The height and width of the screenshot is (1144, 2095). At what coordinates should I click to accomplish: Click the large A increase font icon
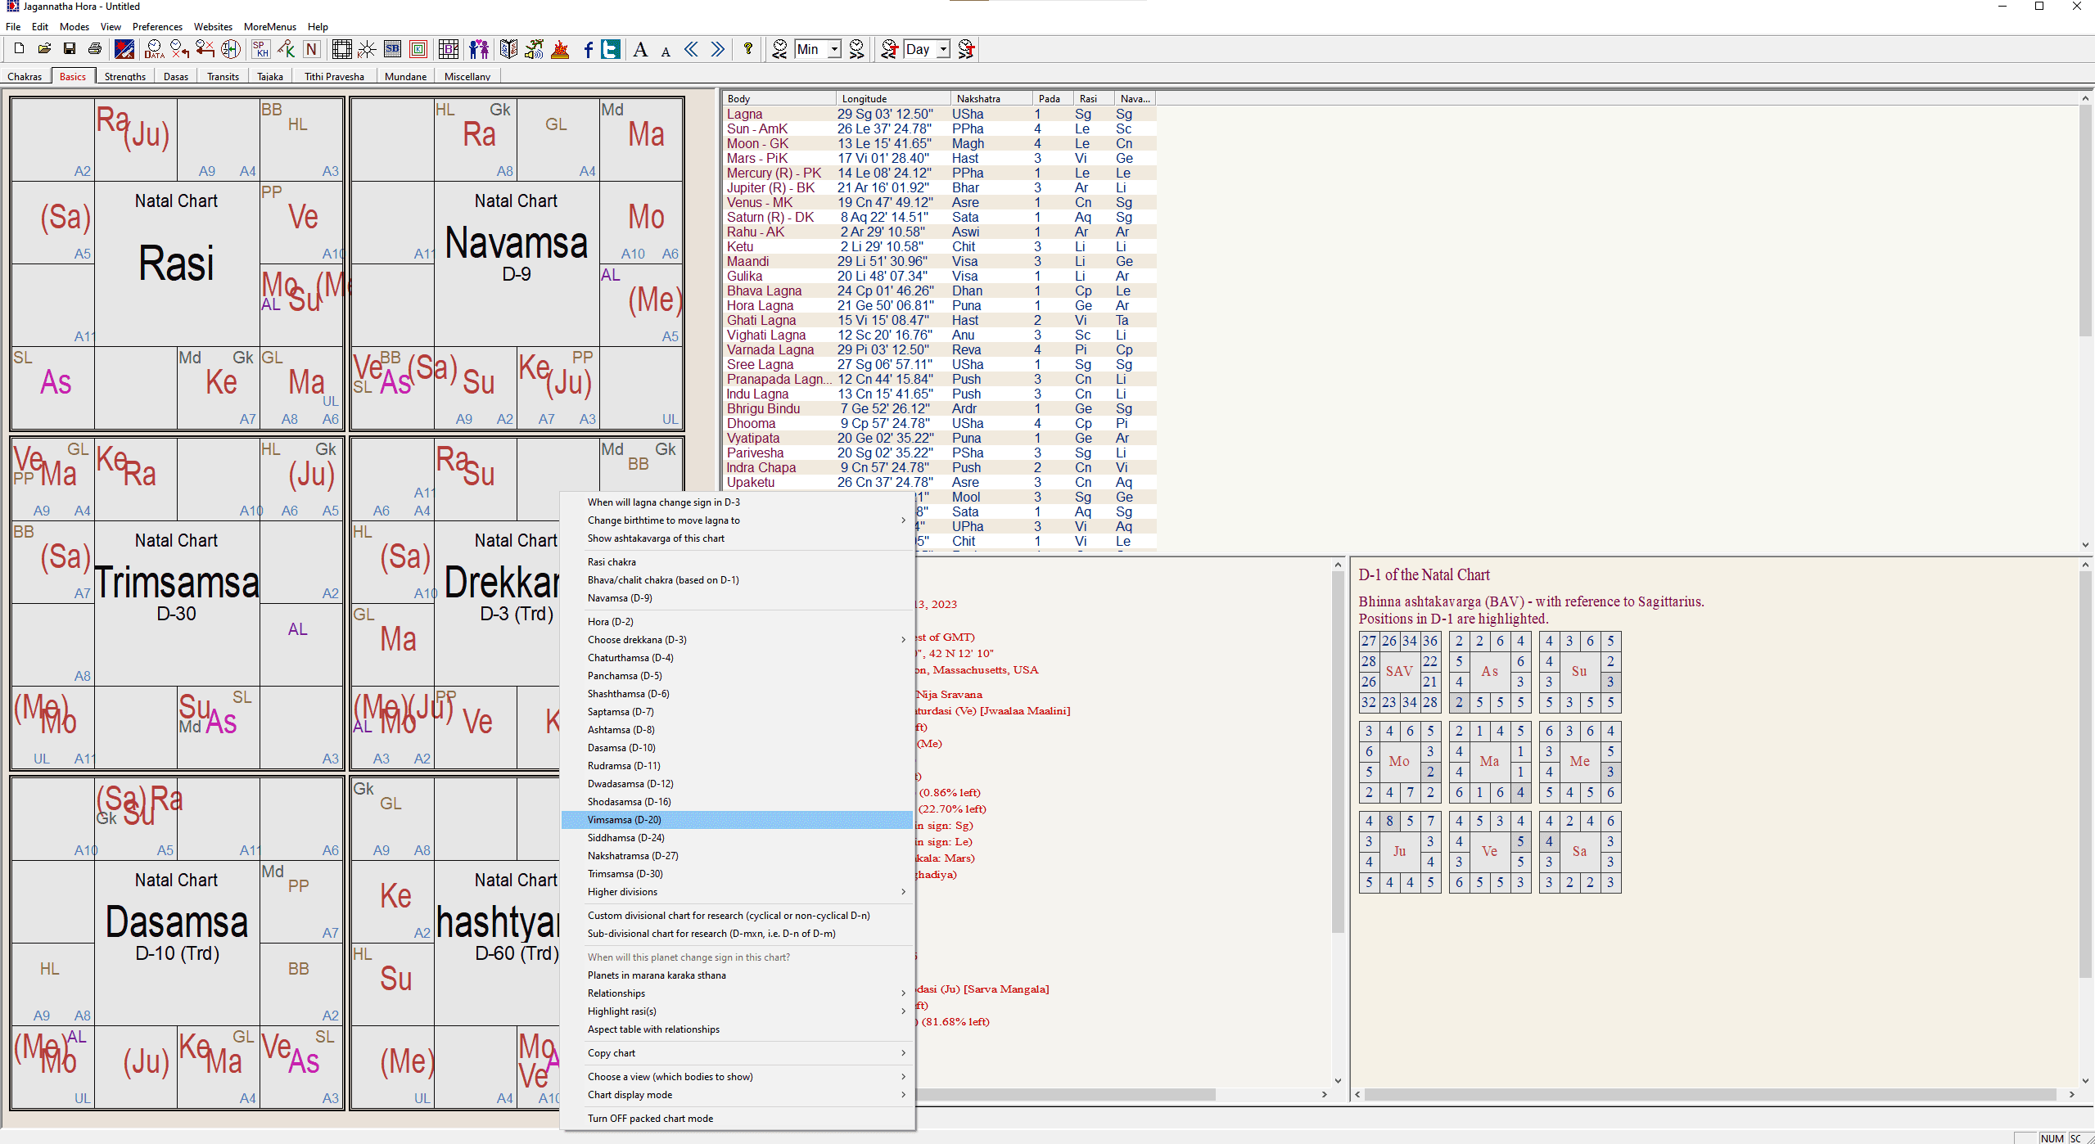tap(640, 50)
